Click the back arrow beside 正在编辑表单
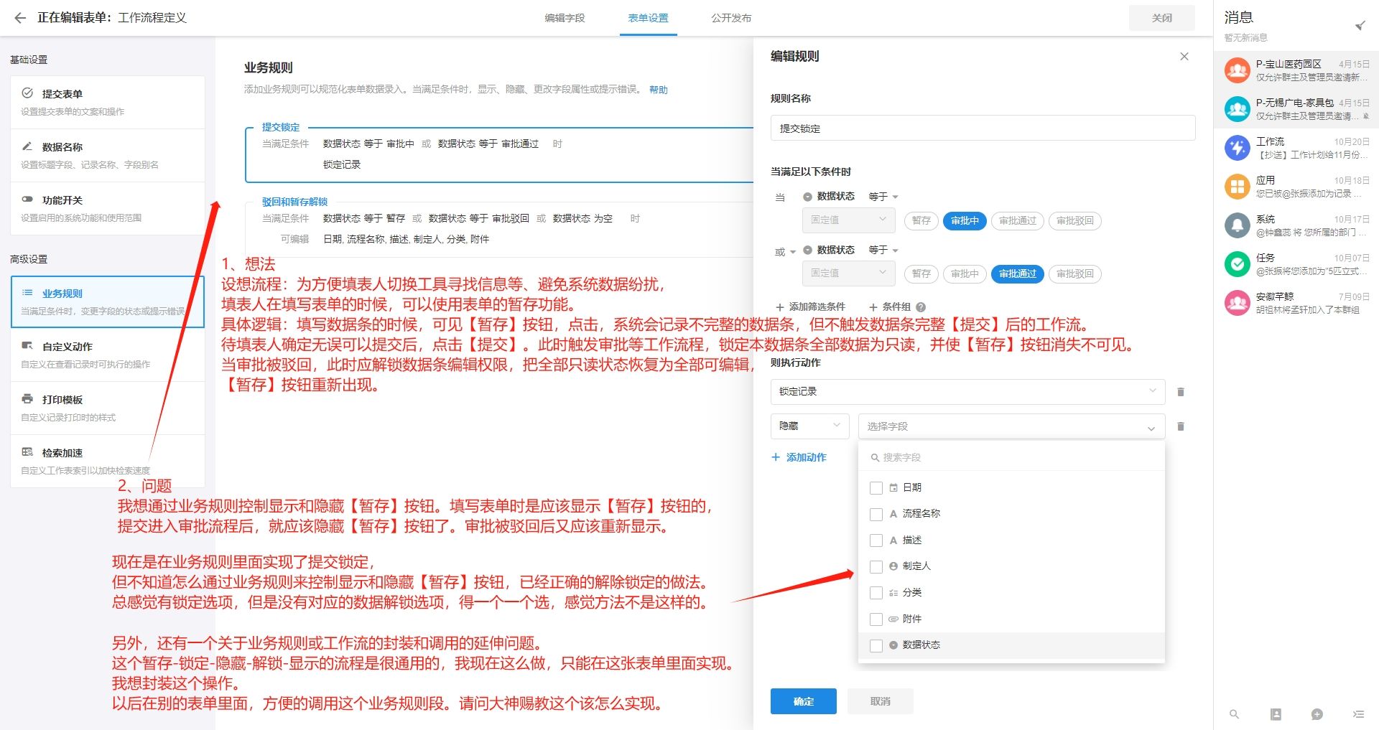This screenshot has width=1379, height=730. (x=19, y=18)
